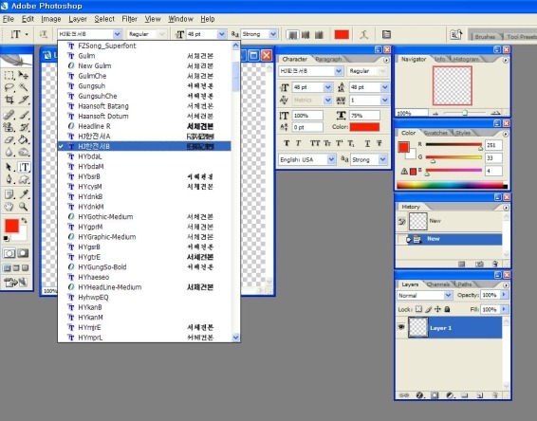Switch to the Channels tab

coord(438,284)
